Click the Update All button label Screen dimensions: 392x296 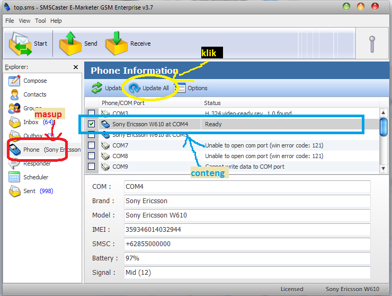[x=156, y=88]
